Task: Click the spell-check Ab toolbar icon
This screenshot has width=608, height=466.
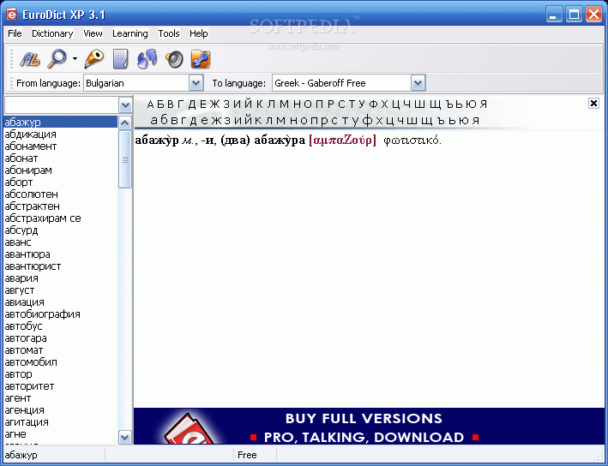Action: (30, 59)
